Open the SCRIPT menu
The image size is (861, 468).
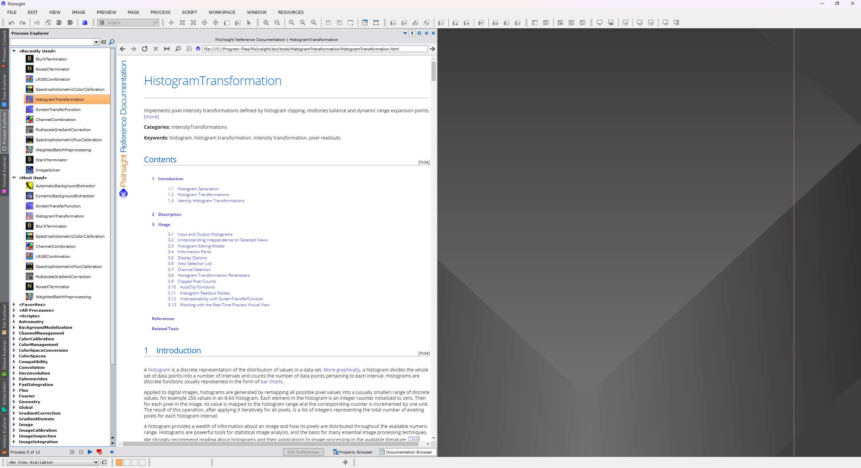189,12
